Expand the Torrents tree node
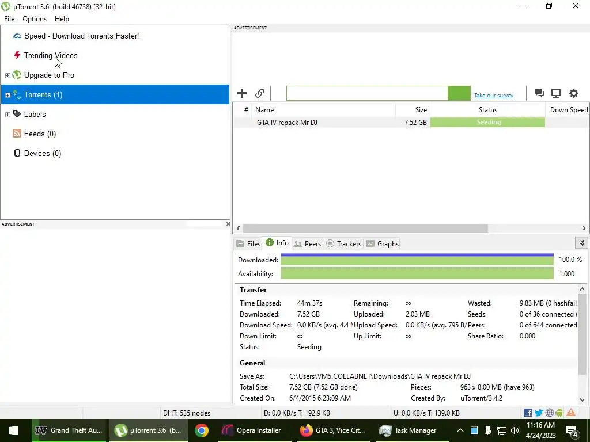This screenshot has height=442, width=590. (7, 95)
